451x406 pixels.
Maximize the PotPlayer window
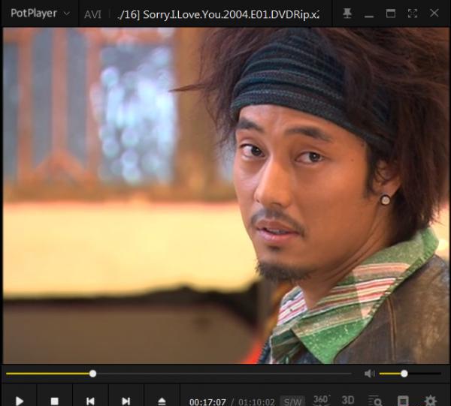[390, 14]
